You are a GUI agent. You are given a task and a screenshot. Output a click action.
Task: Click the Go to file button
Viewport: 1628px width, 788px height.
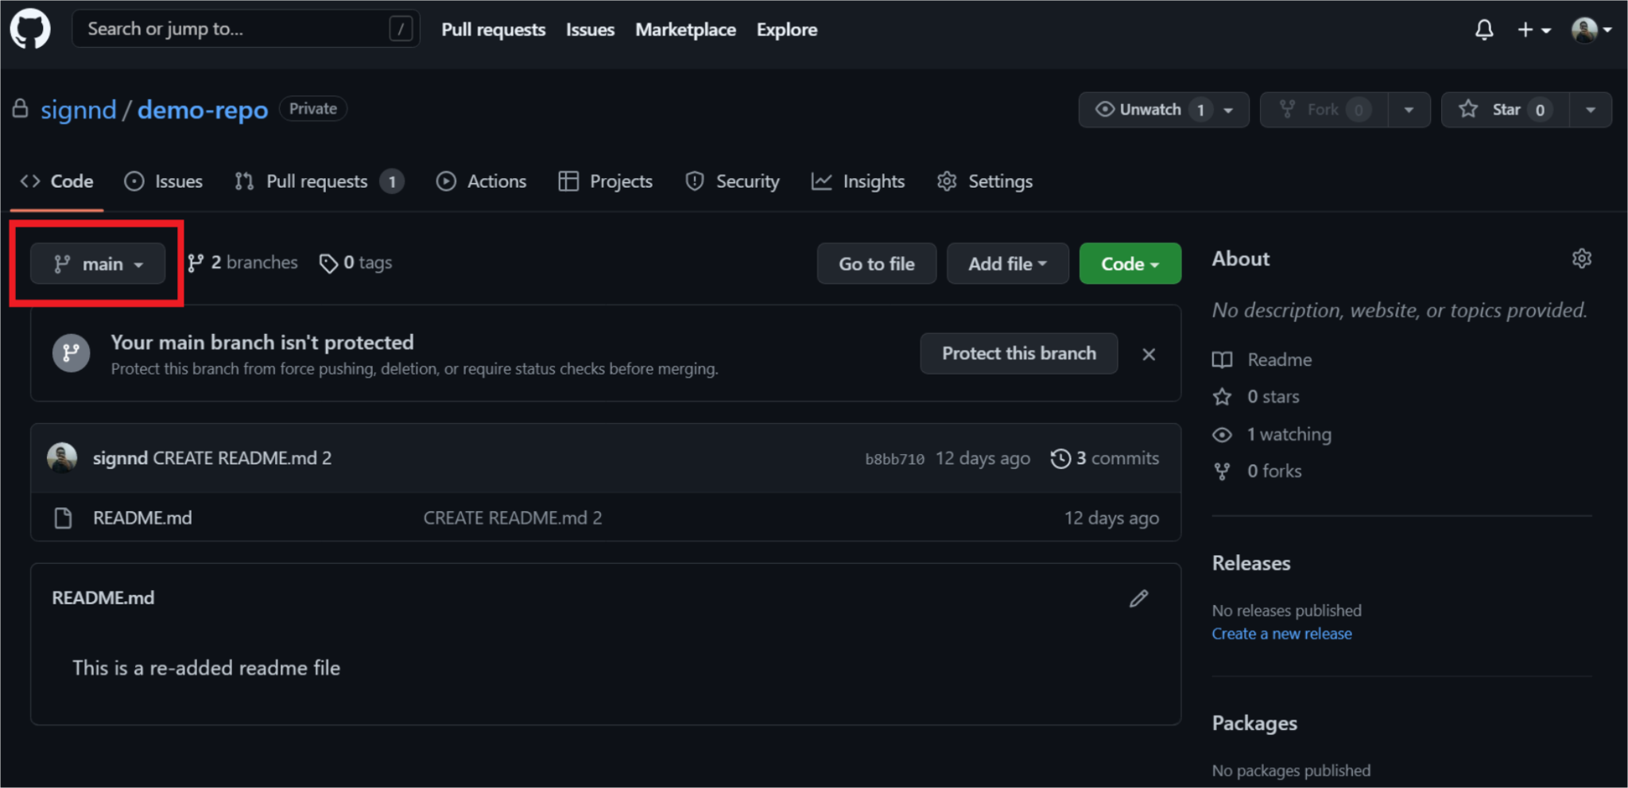click(877, 264)
